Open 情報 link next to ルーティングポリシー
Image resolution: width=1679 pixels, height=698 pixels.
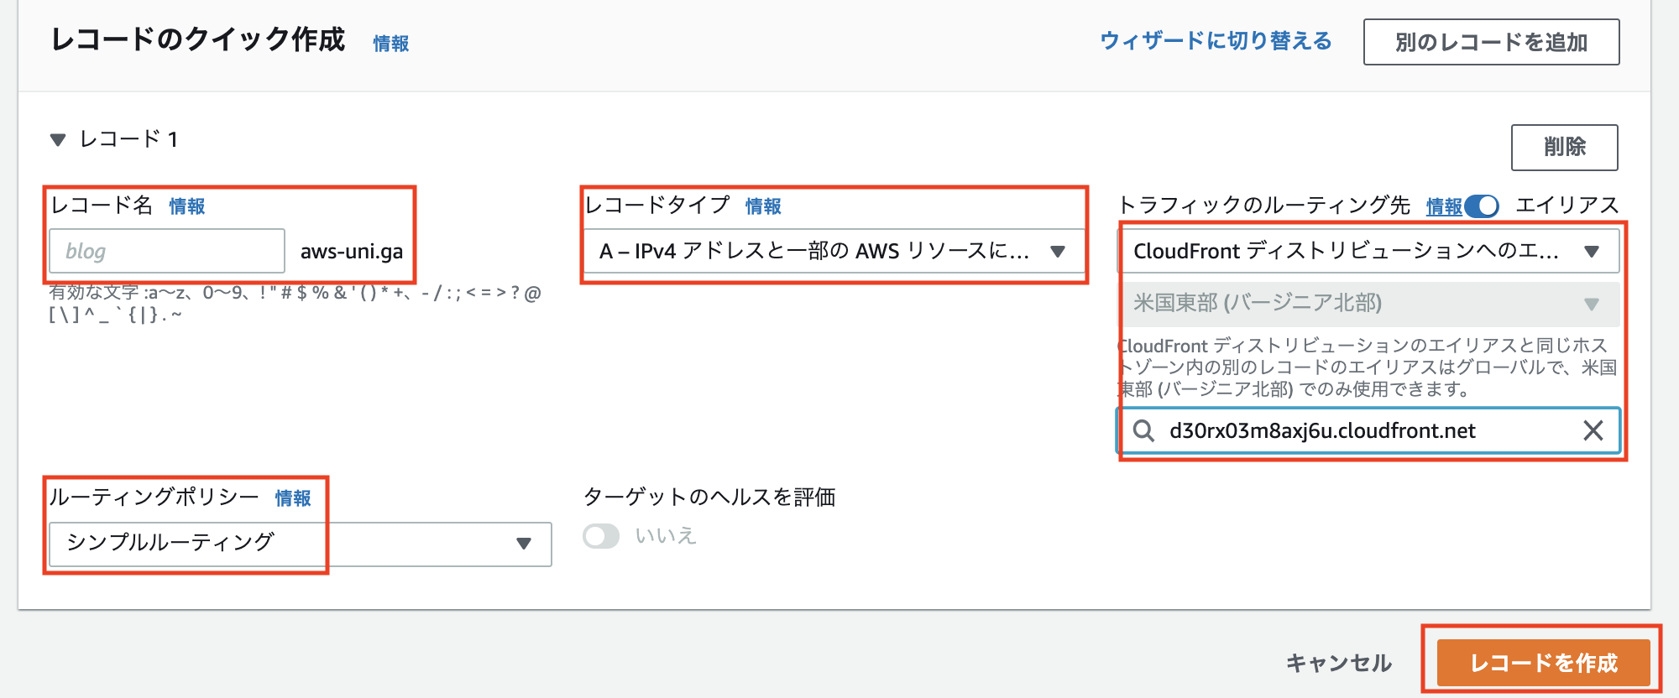(293, 498)
